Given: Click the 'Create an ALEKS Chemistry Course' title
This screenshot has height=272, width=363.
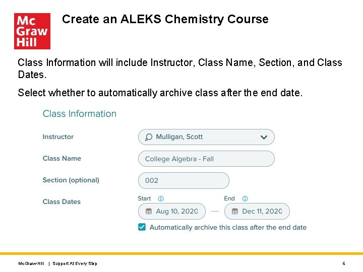Looking at the screenshot, I should [x=165, y=20].
